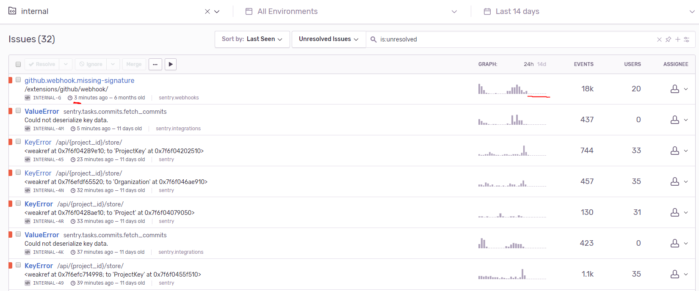The height and width of the screenshot is (291, 699).
Task: Expand assignee chevron for INTERNAL-4M issue
Action: [686, 120]
